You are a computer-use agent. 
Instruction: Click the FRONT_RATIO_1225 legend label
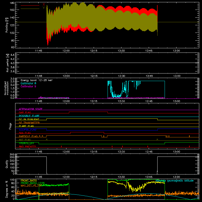[33, 183]
